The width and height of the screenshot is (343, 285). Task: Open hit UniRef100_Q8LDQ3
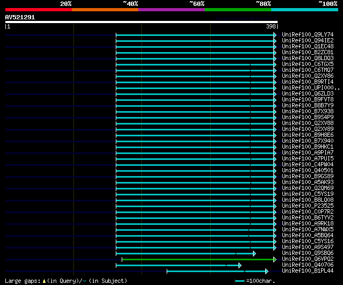308,59
